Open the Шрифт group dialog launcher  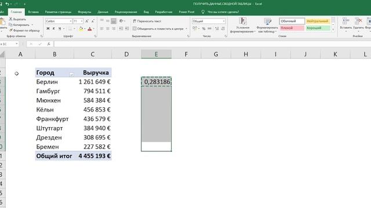(95, 36)
